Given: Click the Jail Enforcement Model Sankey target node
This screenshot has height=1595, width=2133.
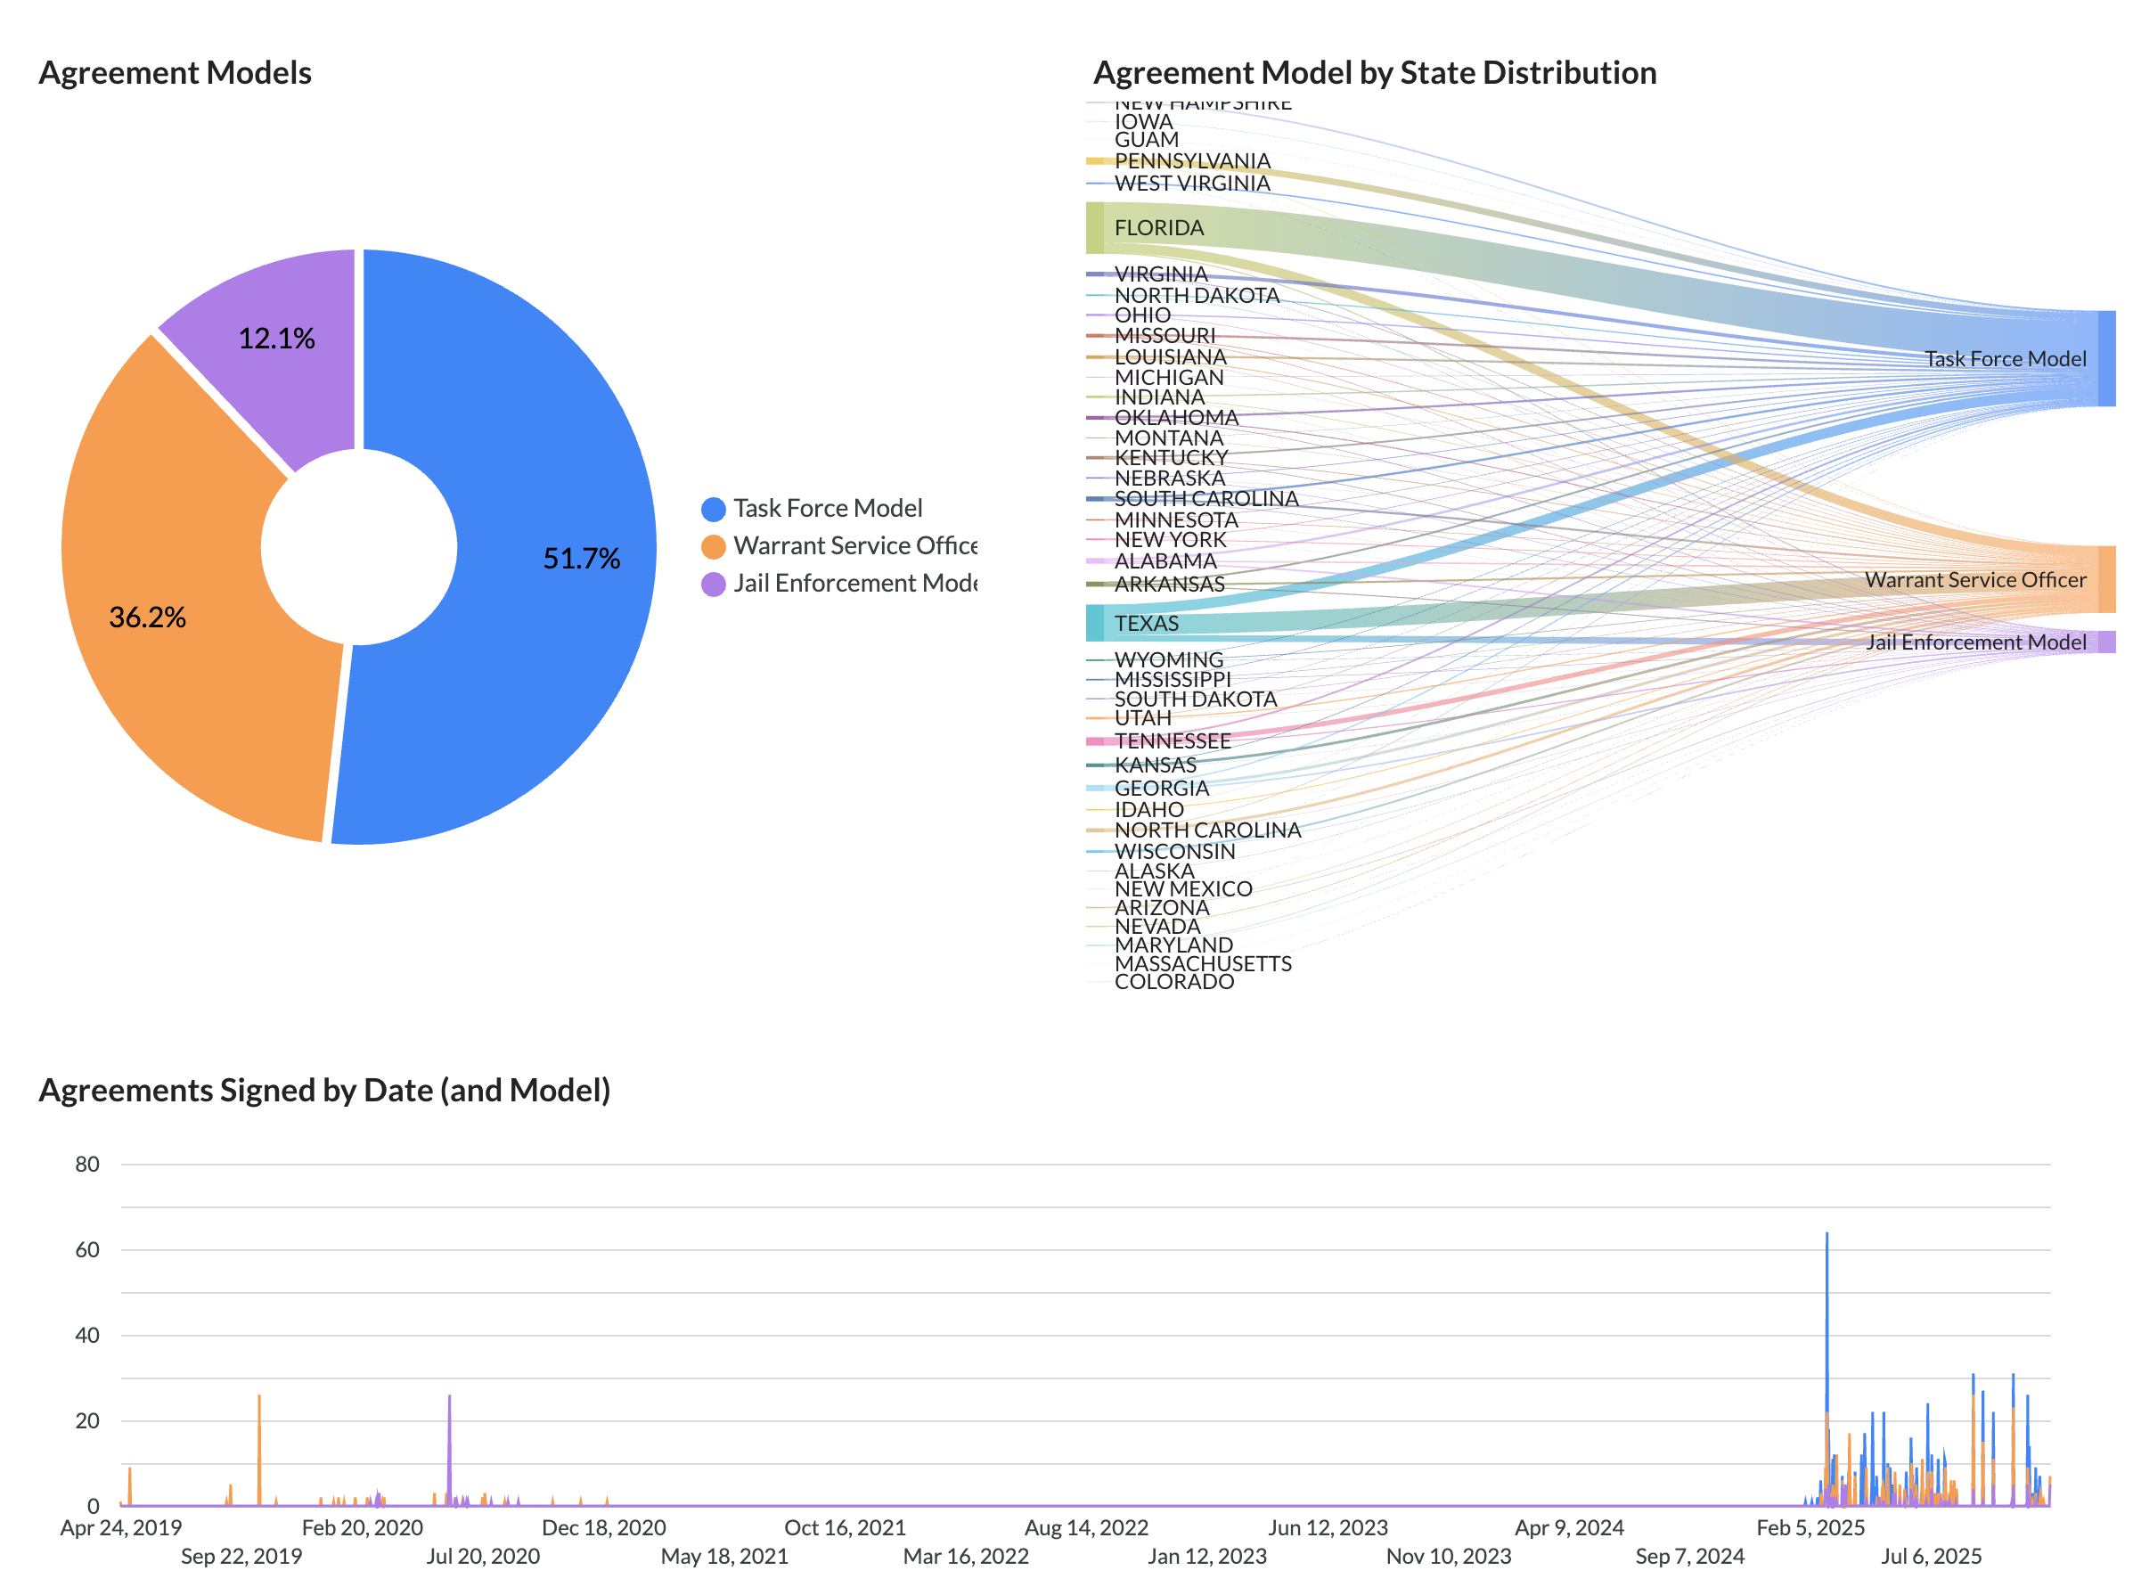Looking at the screenshot, I should tap(2106, 642).
